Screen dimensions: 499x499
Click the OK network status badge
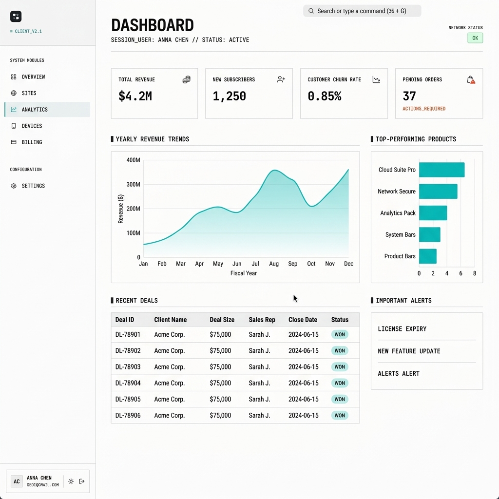[x=475, y=38]
